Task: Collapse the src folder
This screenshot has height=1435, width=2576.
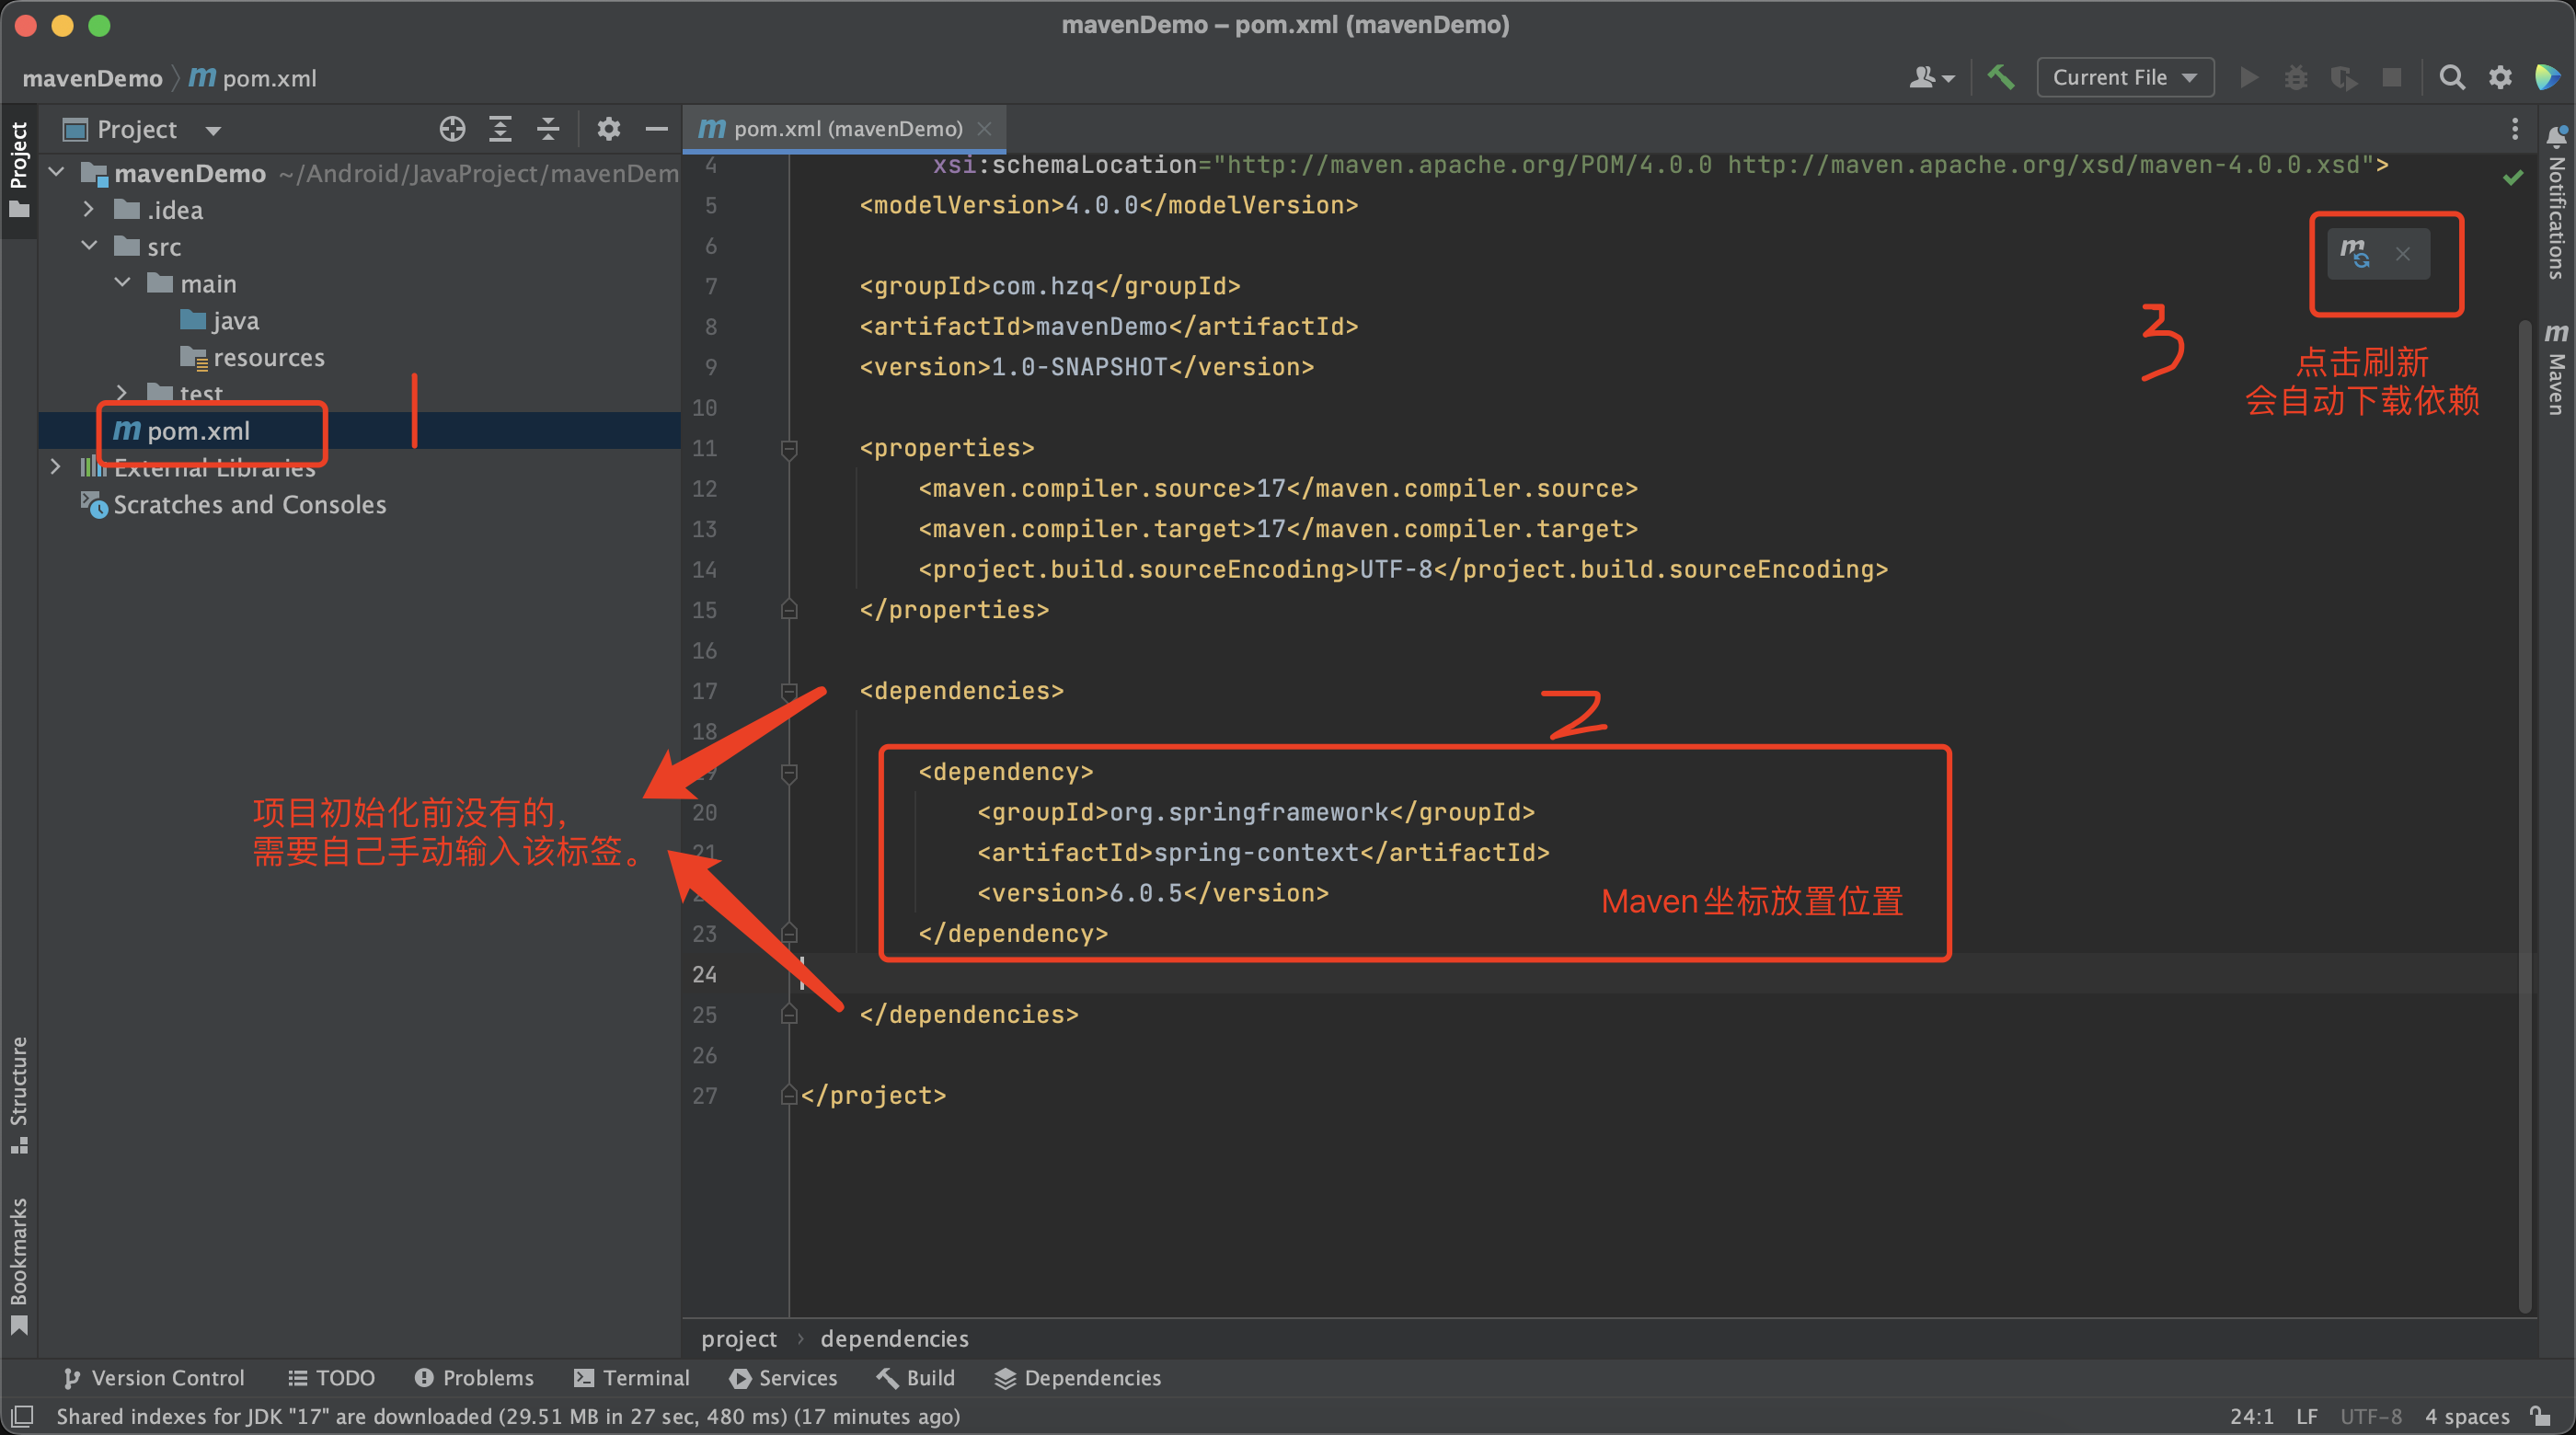Action: coord(88,246)
